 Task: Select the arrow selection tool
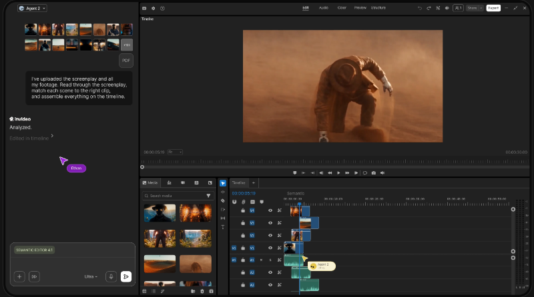[x=223, y=184]
